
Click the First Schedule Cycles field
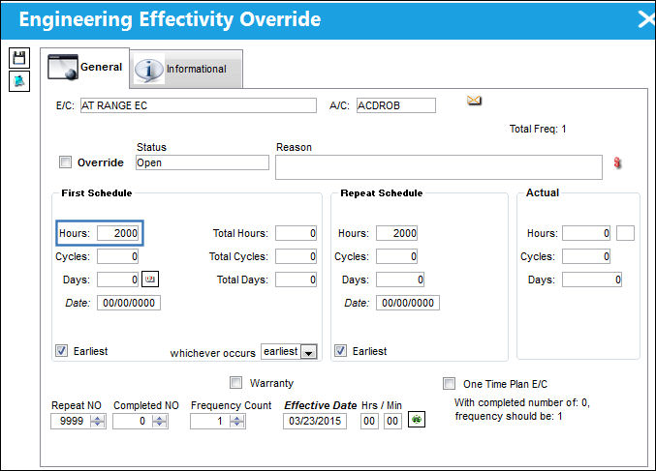coord(118,256)
